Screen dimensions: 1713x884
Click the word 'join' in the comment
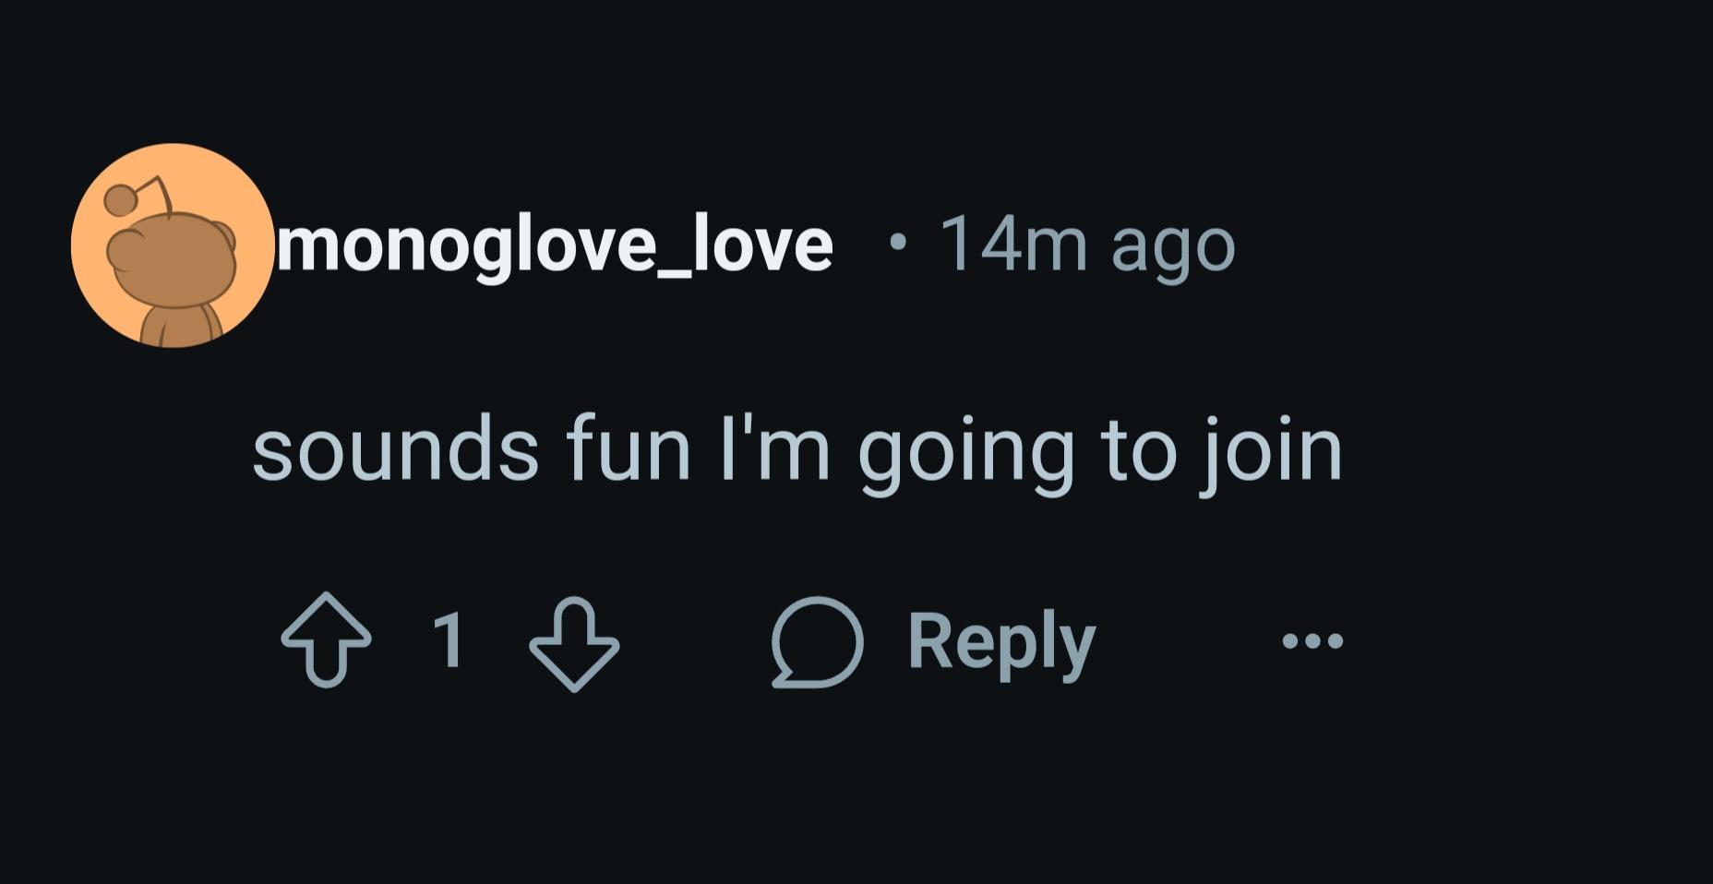click(x=1270, y=452)
